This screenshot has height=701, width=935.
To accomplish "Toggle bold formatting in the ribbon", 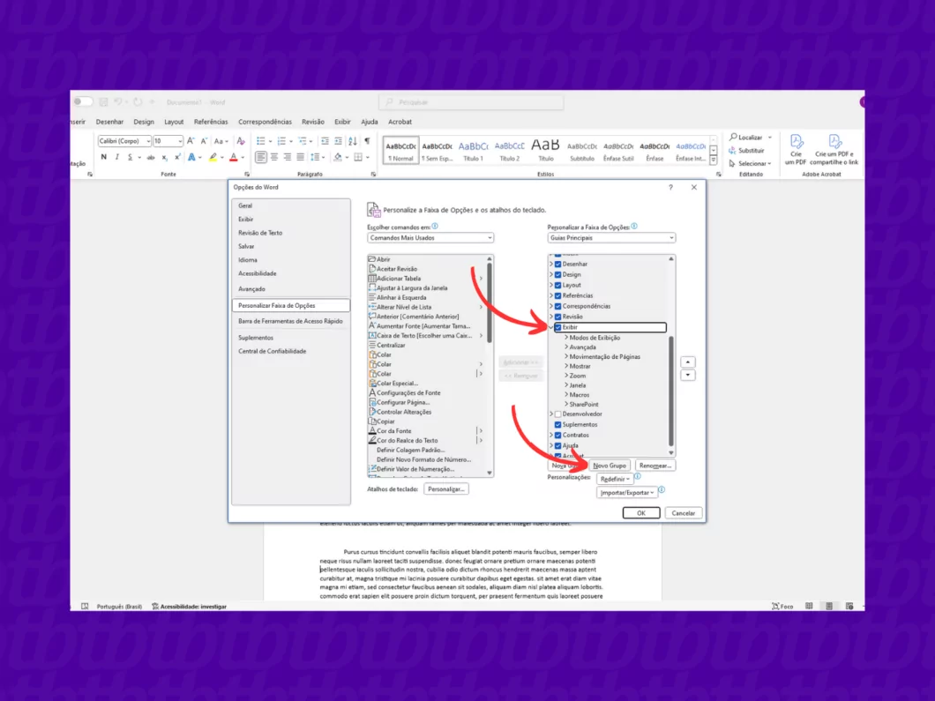I will 104,157.
